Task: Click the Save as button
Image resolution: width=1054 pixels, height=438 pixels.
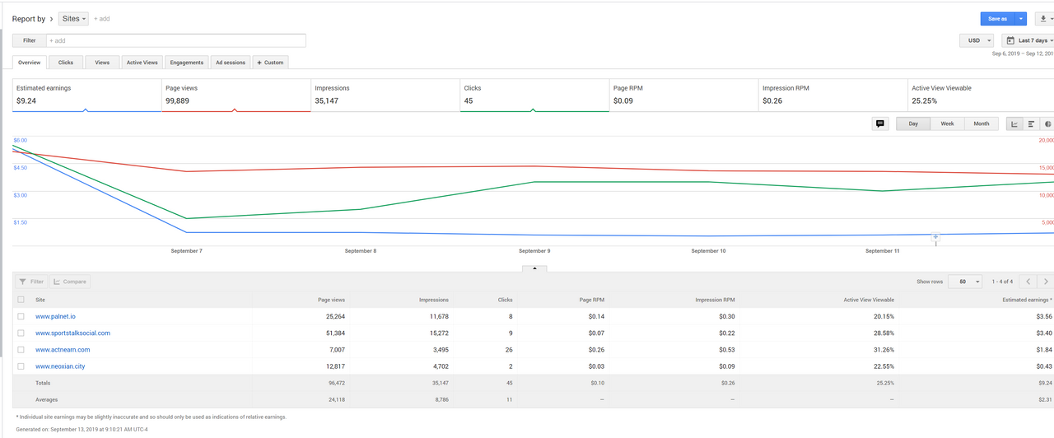Action: point(997,18)
